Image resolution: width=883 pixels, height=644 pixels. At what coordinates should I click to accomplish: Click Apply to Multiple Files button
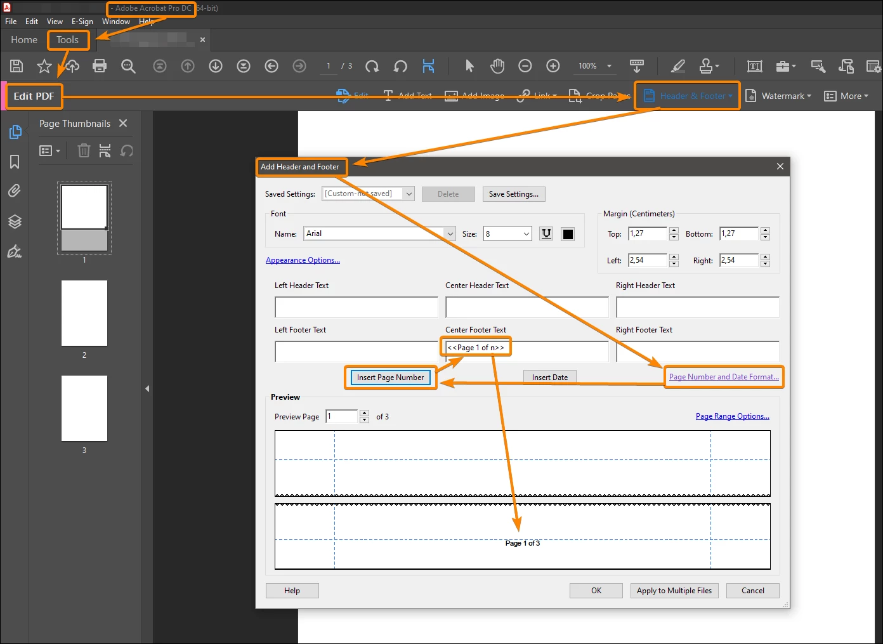point(674,591)
